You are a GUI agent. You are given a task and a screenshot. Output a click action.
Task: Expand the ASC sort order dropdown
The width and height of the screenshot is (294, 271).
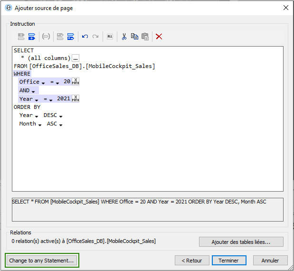pyautogui.click(x=61, y=125)
